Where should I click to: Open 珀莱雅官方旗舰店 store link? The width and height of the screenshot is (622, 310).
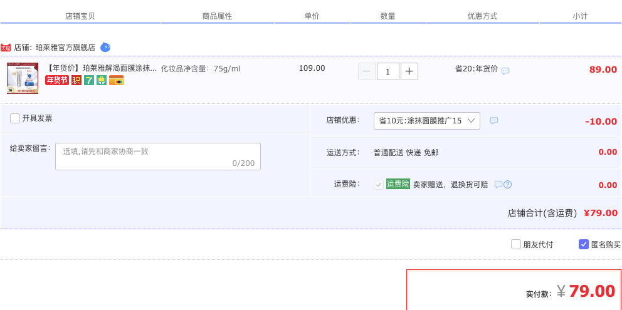65,48
